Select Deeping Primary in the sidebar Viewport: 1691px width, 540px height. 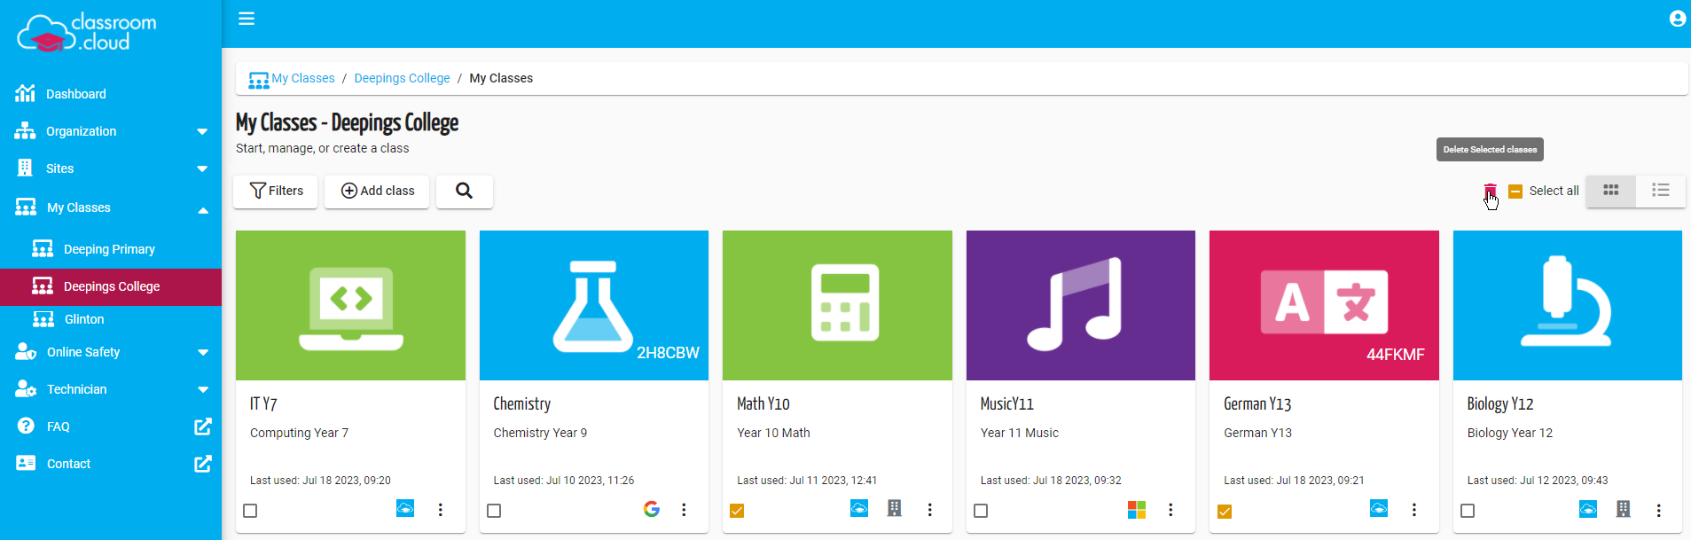[x=109, y=249]
